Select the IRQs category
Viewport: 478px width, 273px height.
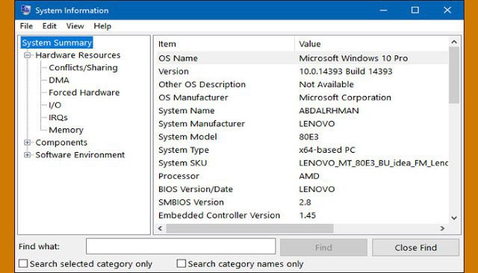[x=58, y=117]
